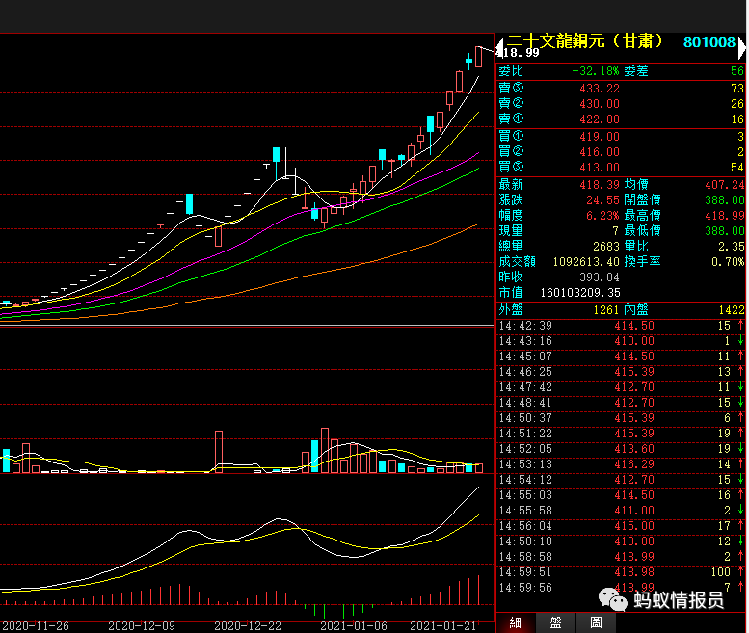Click date label 2021-01-06 on time axis
The width and height of the screenshot is (749, 633).
tap(354, 626)
